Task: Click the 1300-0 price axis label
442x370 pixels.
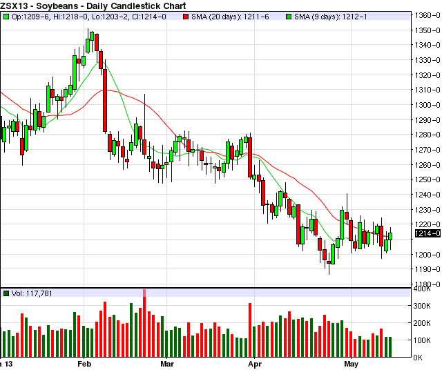Action: [x=427, y=105]
